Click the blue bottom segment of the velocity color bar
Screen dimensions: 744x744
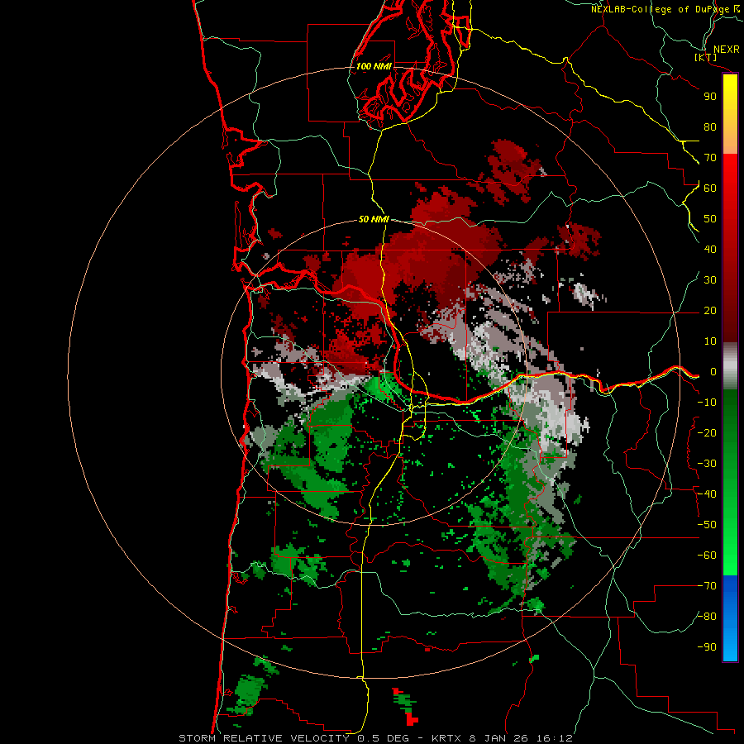click(x=730, y=618)
